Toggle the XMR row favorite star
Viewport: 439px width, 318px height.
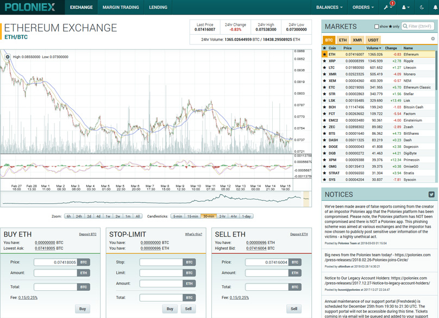(324, 74)
